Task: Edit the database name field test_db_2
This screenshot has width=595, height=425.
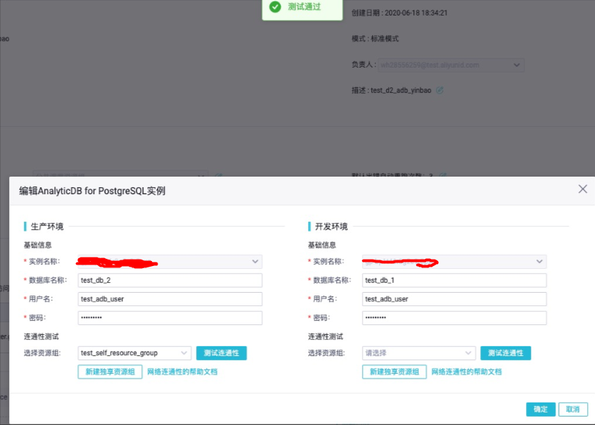Action: coord(170,280)
